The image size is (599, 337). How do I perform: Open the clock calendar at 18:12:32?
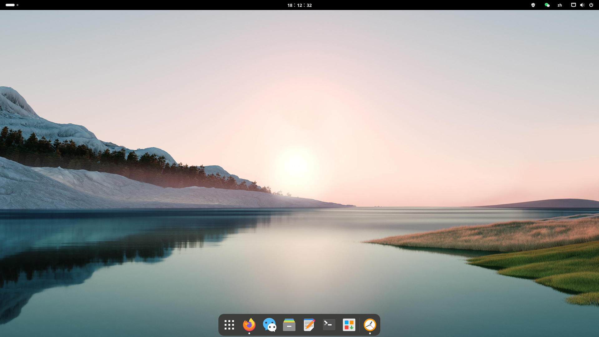(299, 5)
